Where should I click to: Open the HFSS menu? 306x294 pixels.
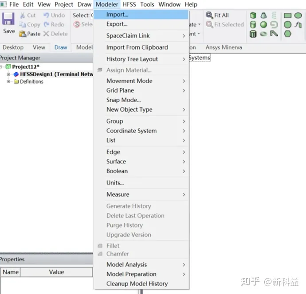click(x=129, y=4)
